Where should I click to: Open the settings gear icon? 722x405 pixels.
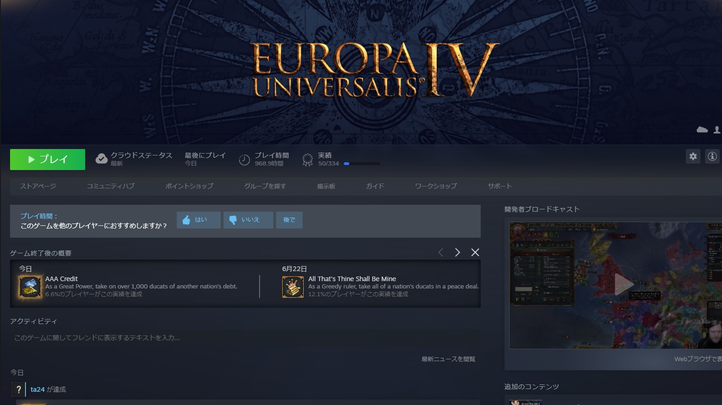(693, 156)
